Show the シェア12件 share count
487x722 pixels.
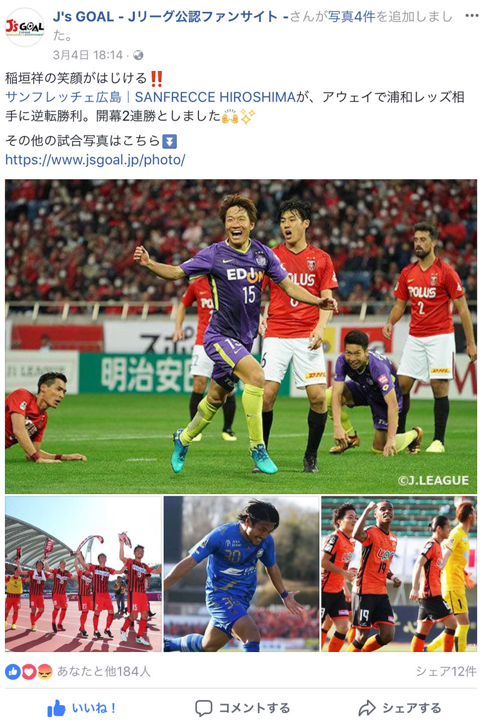pos(446,671)
